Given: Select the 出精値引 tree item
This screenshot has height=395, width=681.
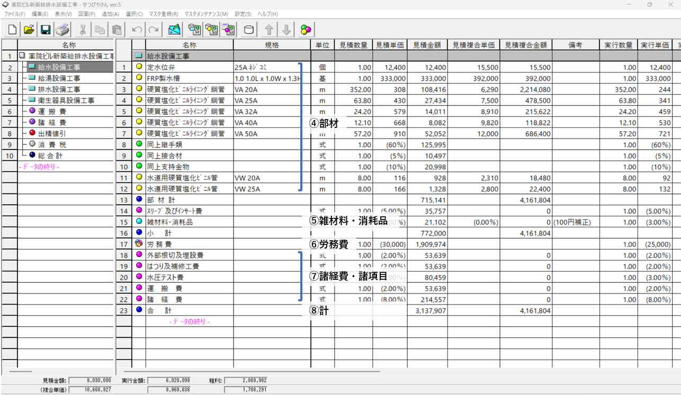Looking at the screenshot, I should tap(52, 133).
